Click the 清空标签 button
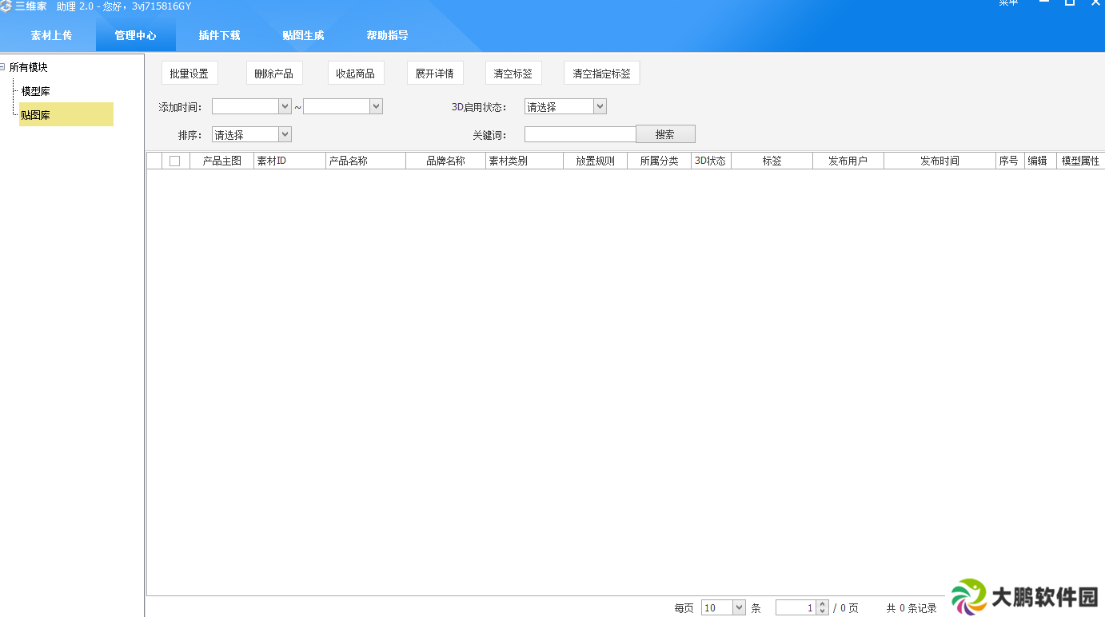This screenshot has height=617, width=1105. click(x=513, y=73)
